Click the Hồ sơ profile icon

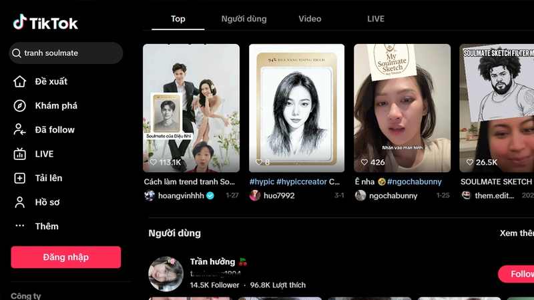[19, 202]
